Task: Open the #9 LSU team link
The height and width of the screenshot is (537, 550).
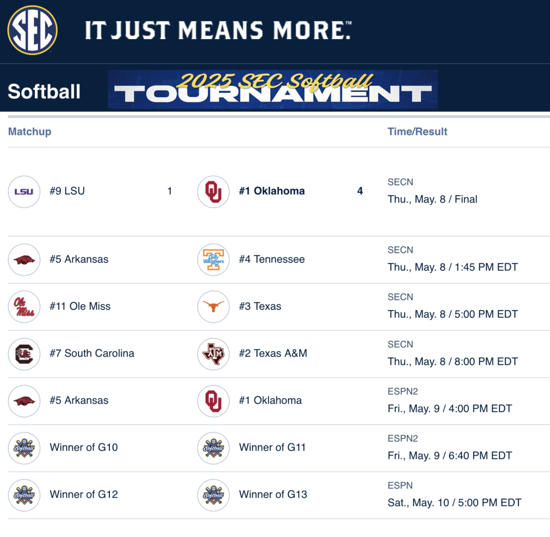Action: click(x=67, y=191)
